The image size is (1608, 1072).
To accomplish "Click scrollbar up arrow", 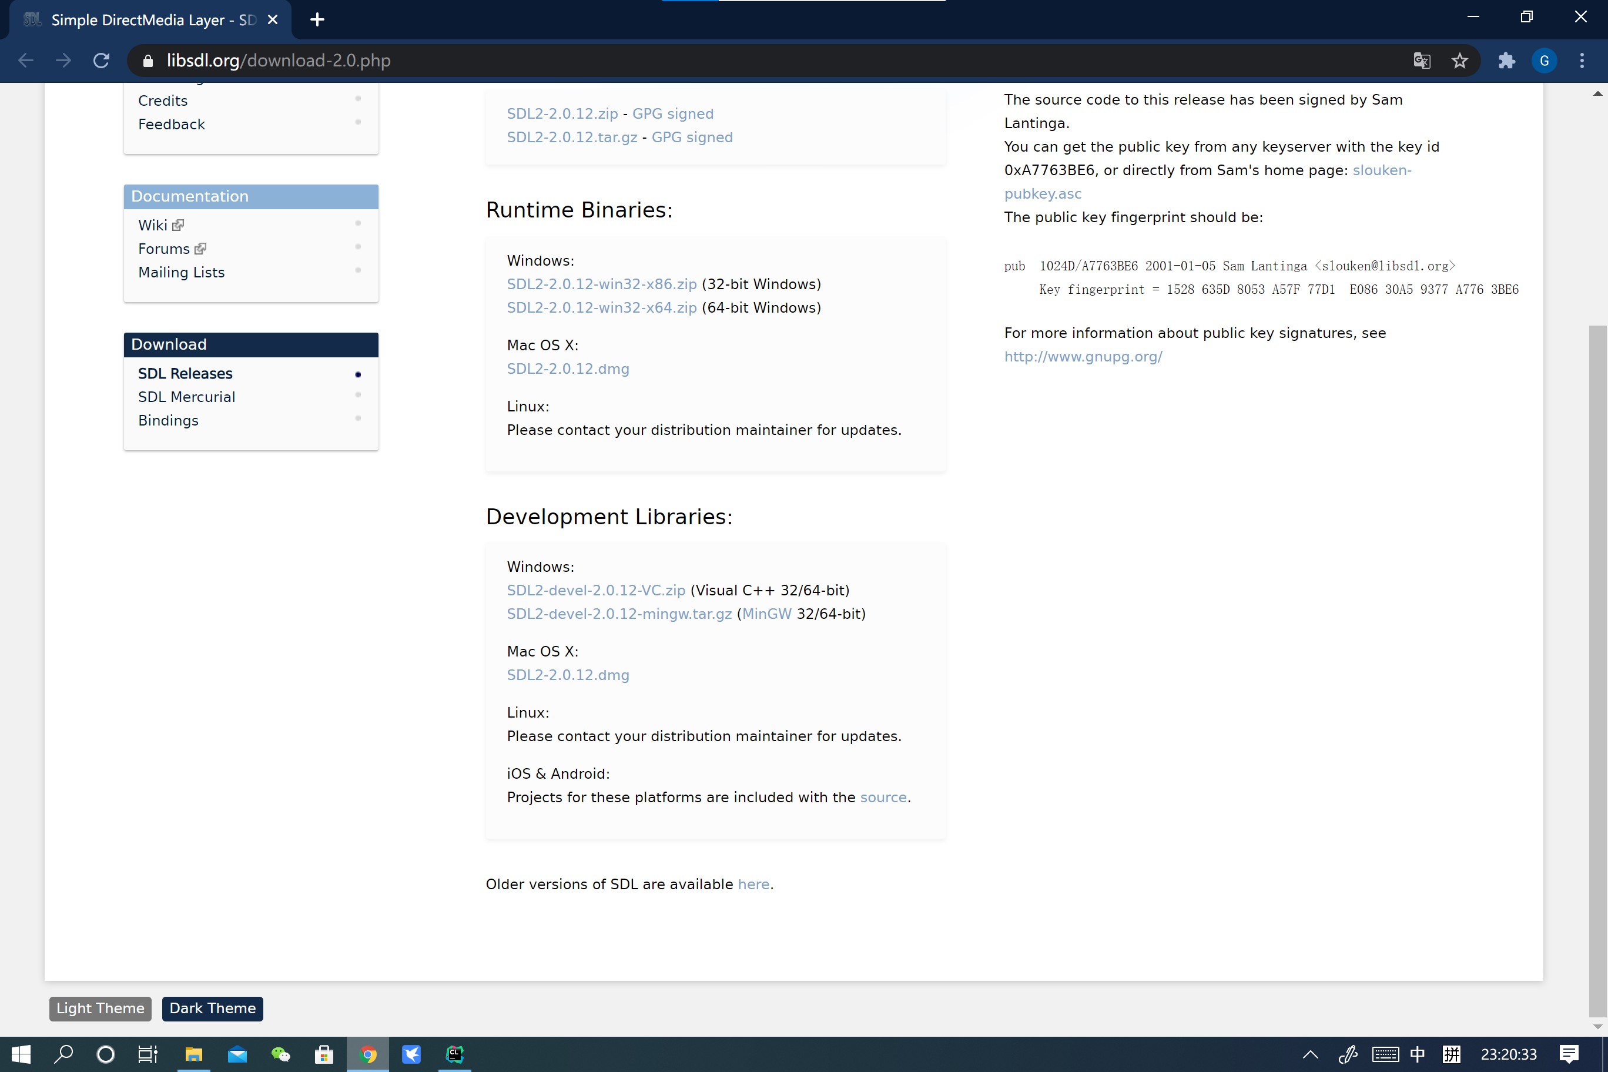I will click(x=1598, y=93).
